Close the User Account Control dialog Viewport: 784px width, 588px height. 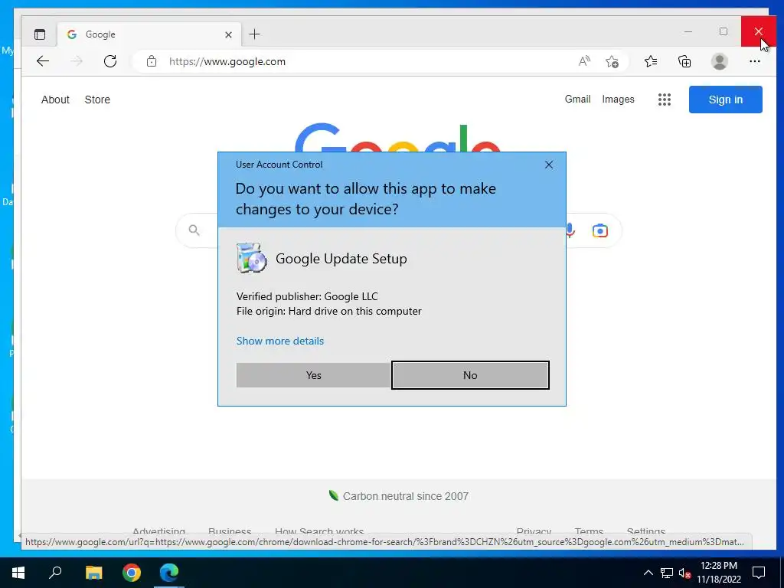click(x=548, y=165)
